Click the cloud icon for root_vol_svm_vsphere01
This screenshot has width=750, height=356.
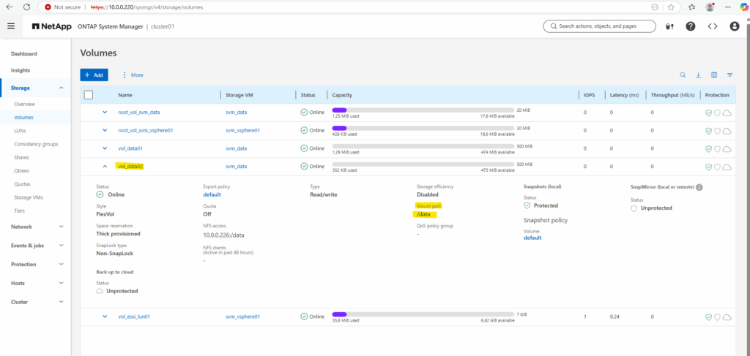[x=727, y=131]
